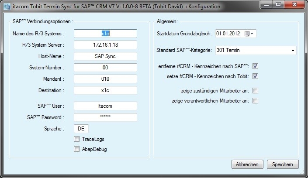Close the Konfiguration window
The image size is (308, 178).
click(x=294, y=4)
